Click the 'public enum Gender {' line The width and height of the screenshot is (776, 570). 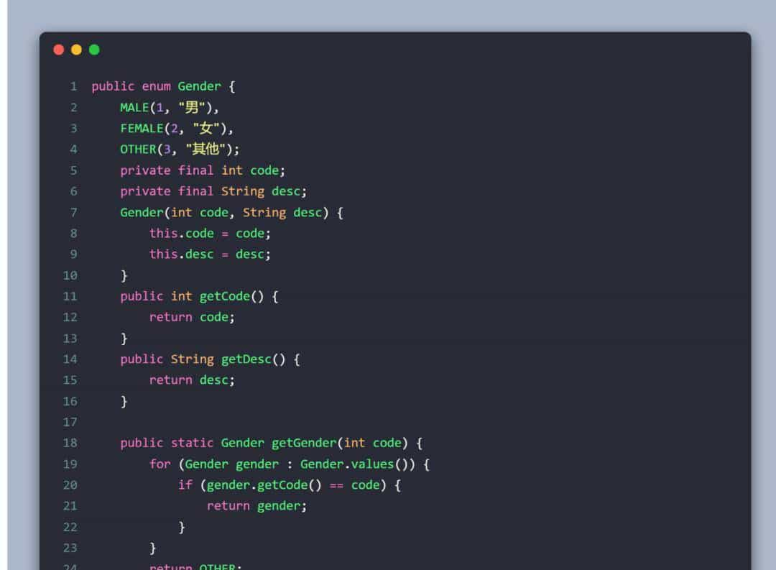163,87
